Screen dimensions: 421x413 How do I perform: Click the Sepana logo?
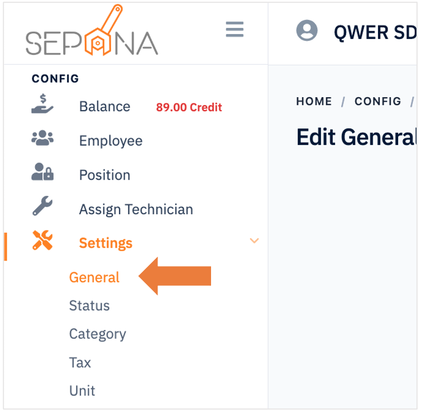click(92, 30)
